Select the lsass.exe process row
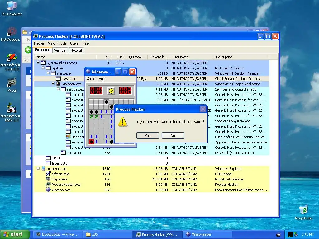The height and width of the screenshot is (239, 319). pyautogui.click(x=152, y=152)
